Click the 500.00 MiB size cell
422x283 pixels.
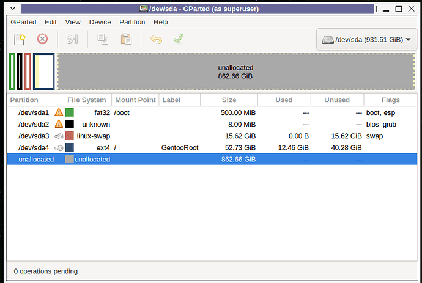pyautogui.click(x=238, y=112)
